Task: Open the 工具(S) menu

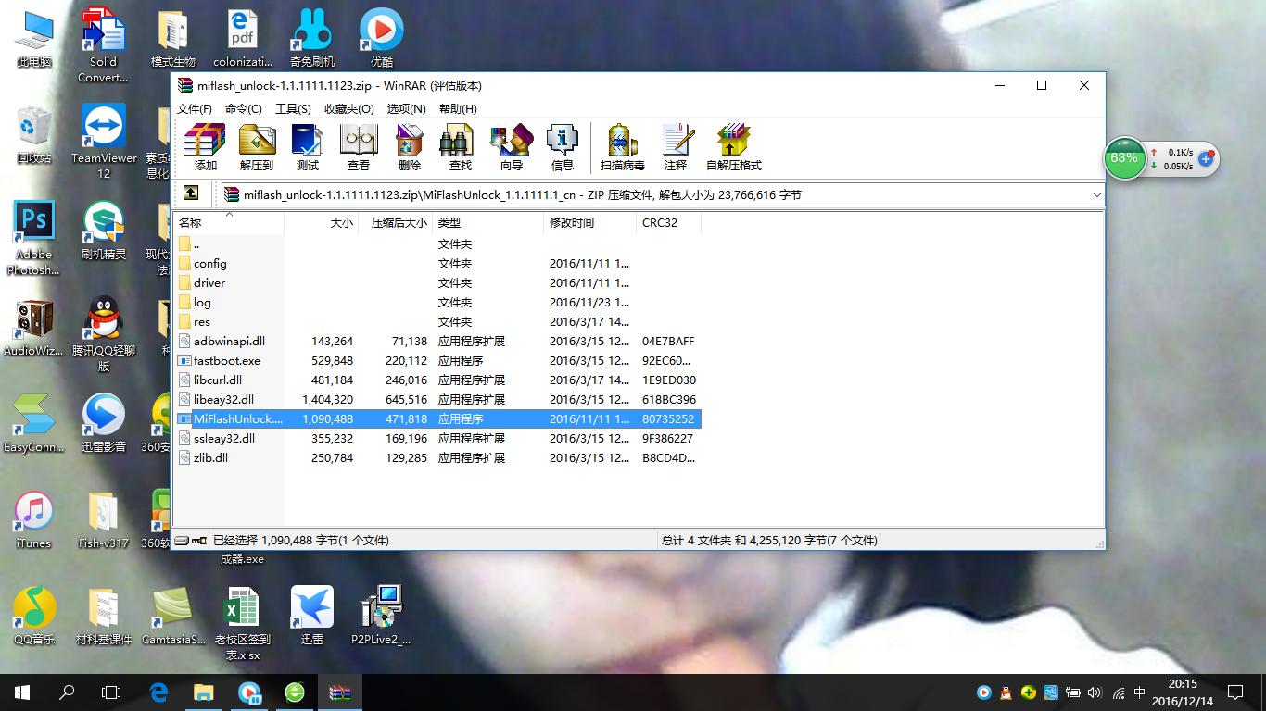Action: [293, 108]
